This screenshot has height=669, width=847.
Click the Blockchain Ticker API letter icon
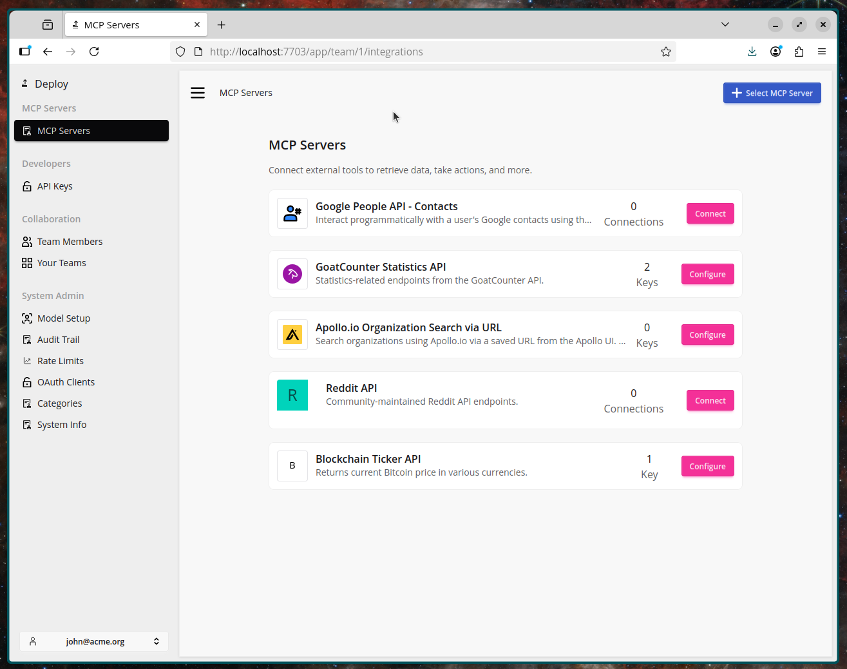coord(292,466)
